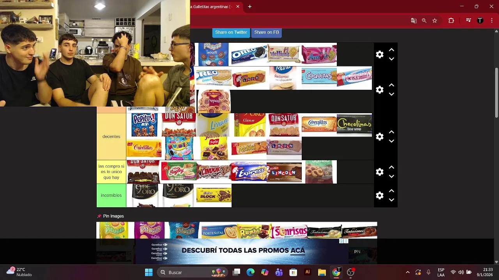Image resolution: width=499 pixels, height=280 pixels.
Task: Move the decentes row down
Action: pyautogui.click(x=391, y=141)
